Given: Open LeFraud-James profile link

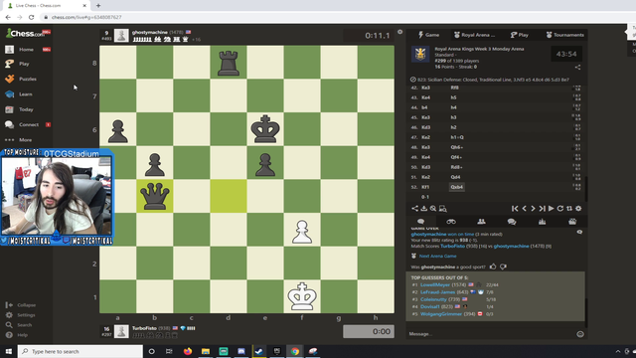Looking at the screenshot, I should click(x=437, y=292).
